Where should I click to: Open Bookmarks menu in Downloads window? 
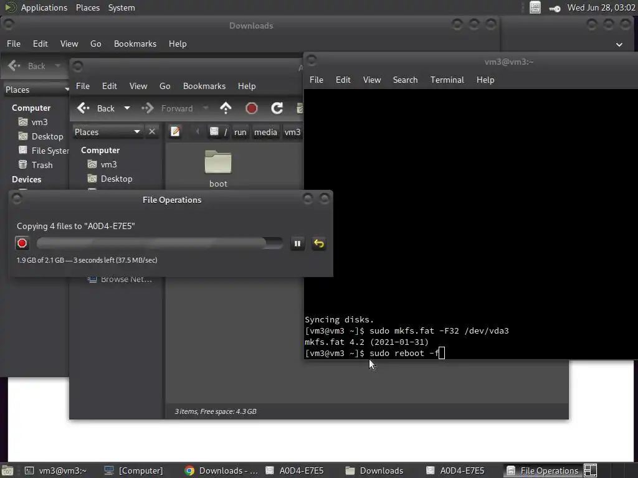135,44
